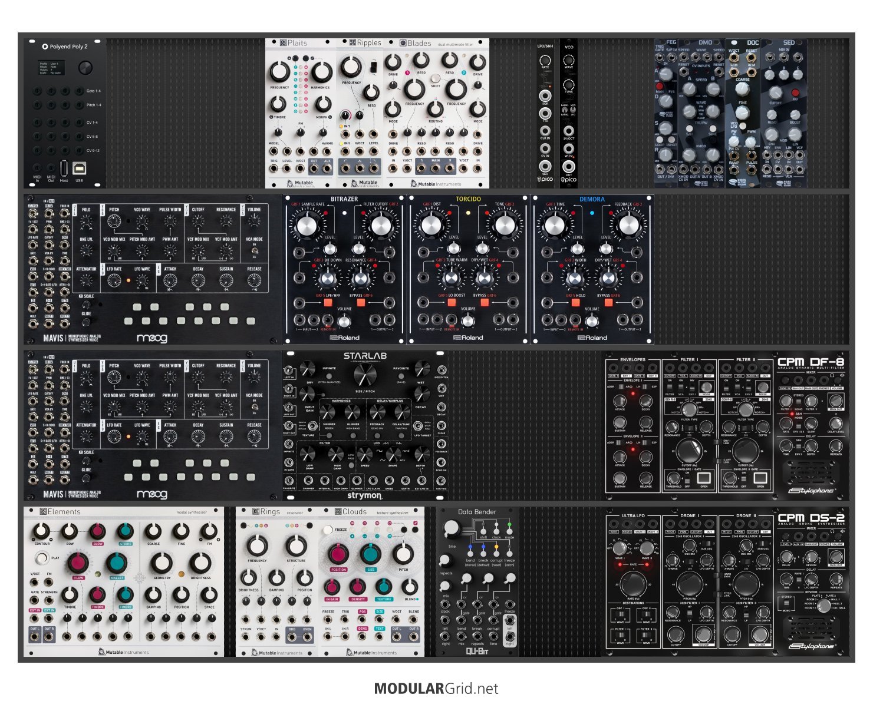Click the Blades title icon
This screenshot has width=873, height=701.
click(403, 43)
